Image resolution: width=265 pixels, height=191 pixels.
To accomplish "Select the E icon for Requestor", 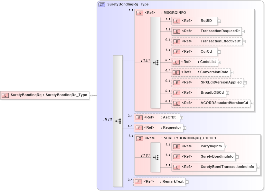I will click(x=138, y=127).
